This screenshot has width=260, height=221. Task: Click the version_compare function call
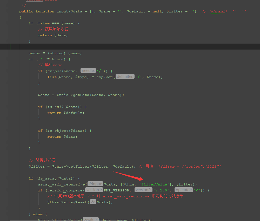point(65,190)
